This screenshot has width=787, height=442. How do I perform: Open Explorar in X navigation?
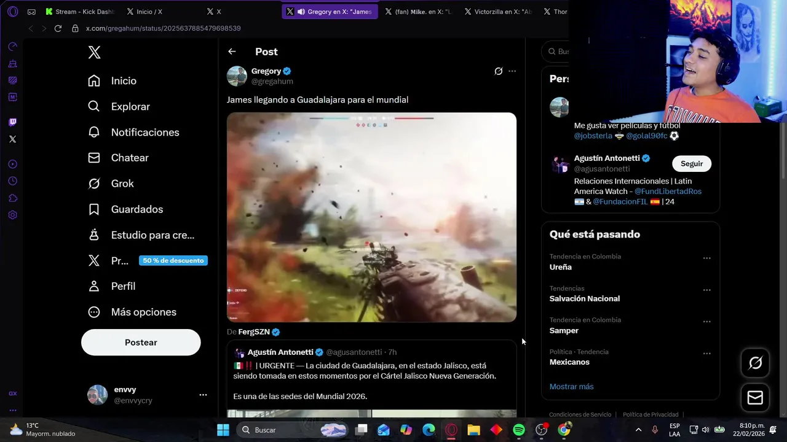pyautogui.click(x=119, y=107)
